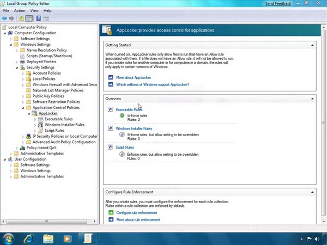Collapse the Application Control Policies node
This screenshot has width=327, height=245.
click(23, 108)
